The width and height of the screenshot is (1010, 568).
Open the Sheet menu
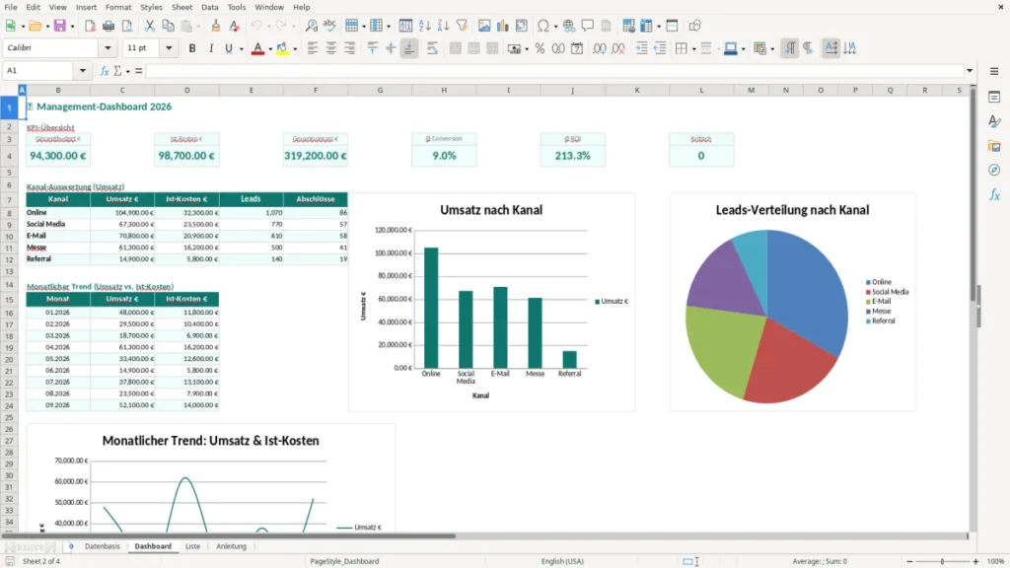click(181, 7)
